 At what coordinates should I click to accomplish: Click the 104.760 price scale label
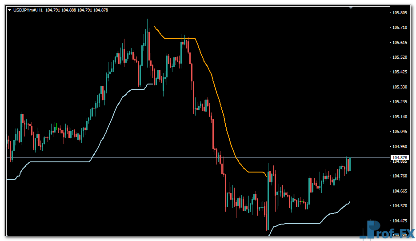coord(400,176)
